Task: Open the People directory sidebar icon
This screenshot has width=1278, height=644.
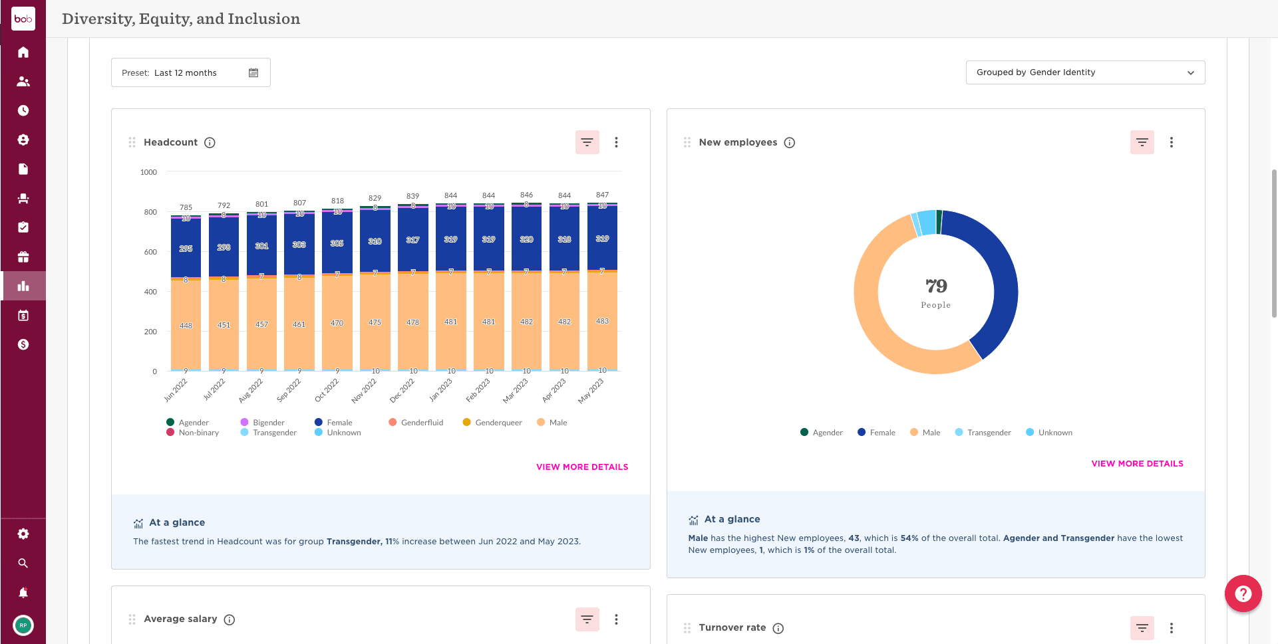Action: [x=23, y=81]
